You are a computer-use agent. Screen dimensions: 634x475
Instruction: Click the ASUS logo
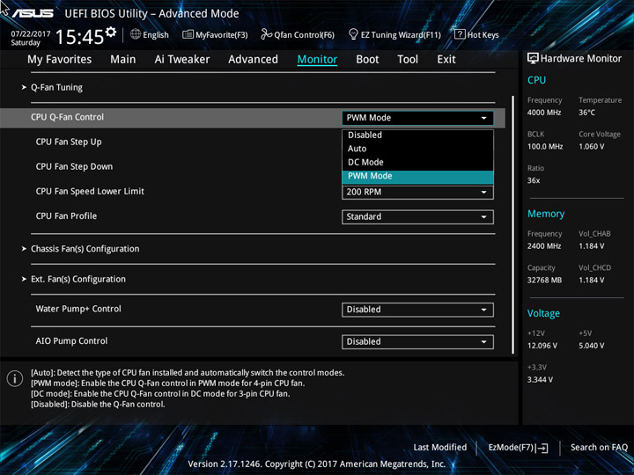(33, 13)
